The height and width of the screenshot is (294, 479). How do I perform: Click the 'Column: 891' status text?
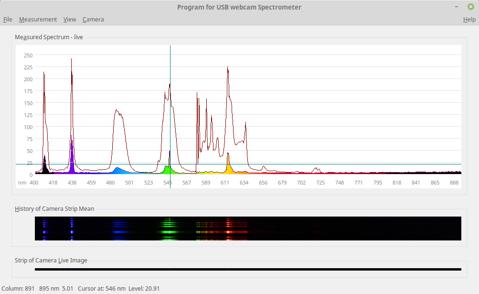tap(18, 288)
